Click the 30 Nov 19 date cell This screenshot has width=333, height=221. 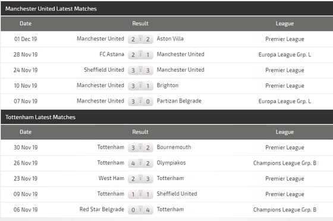tap(26, 148)
